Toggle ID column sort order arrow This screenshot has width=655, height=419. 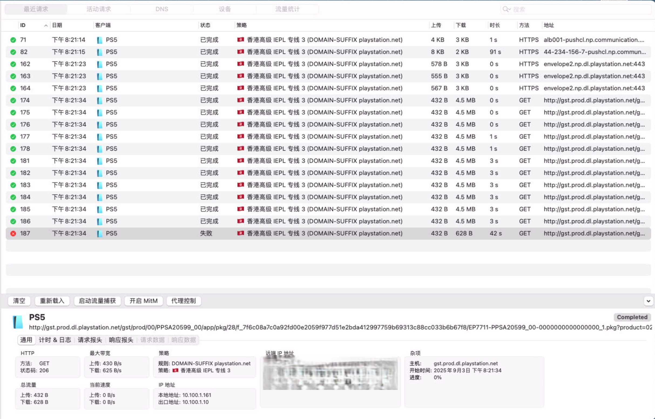tap(46, 25)
